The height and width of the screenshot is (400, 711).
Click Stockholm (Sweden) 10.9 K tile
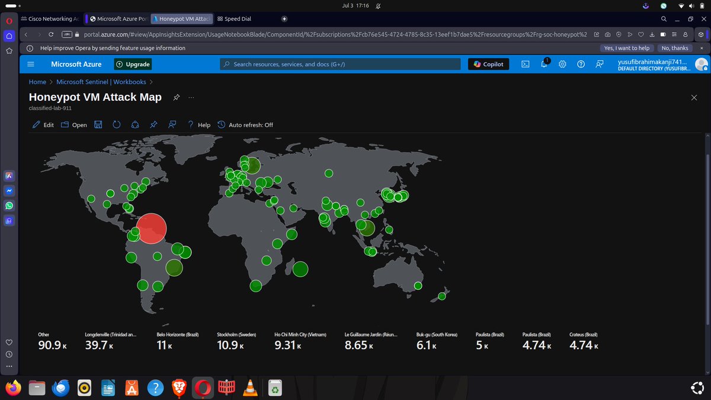click(237, 341)
